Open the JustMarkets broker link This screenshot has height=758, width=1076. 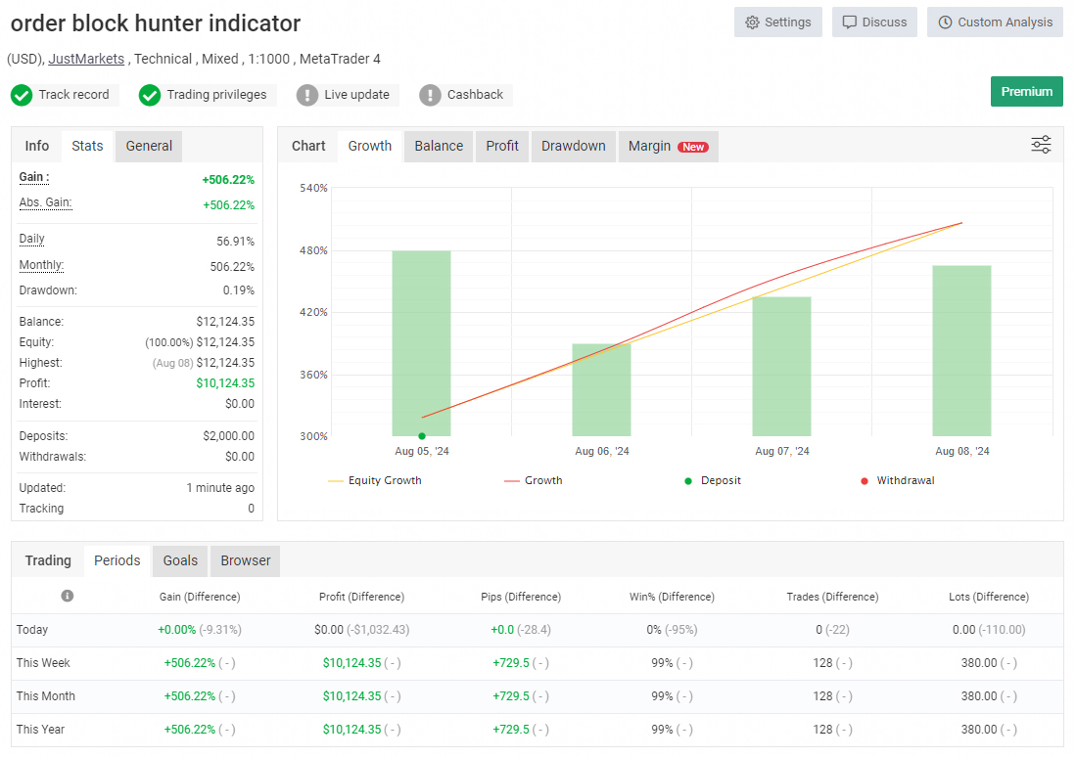tap(86, 59)
